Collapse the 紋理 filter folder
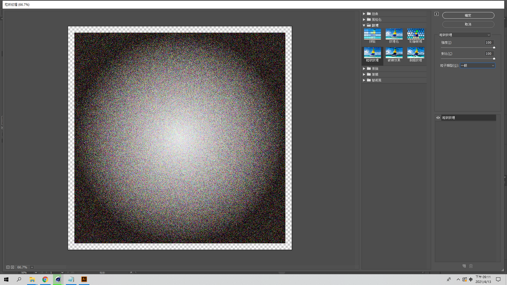This screenshot has width=507, height=285. [364, 25]
